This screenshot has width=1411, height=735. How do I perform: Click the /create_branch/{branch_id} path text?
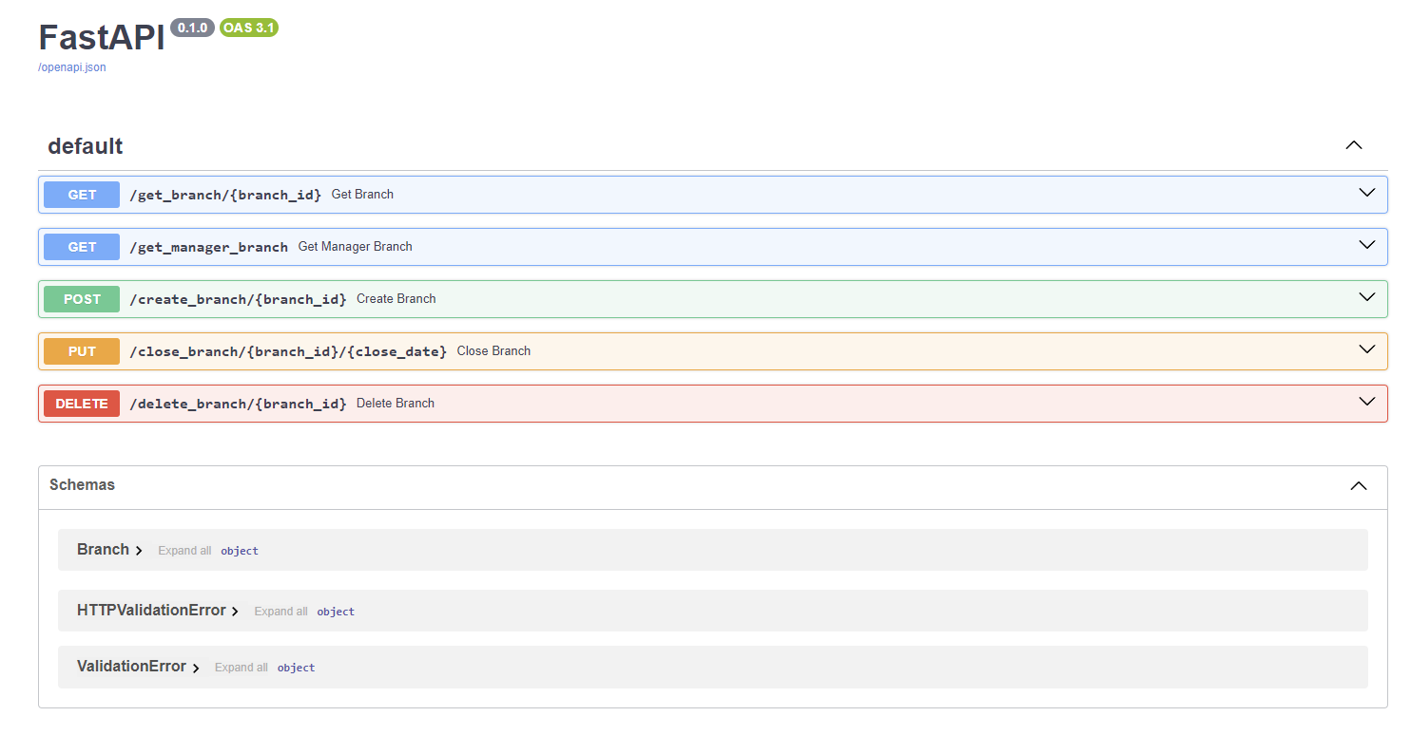pos(239,299)
